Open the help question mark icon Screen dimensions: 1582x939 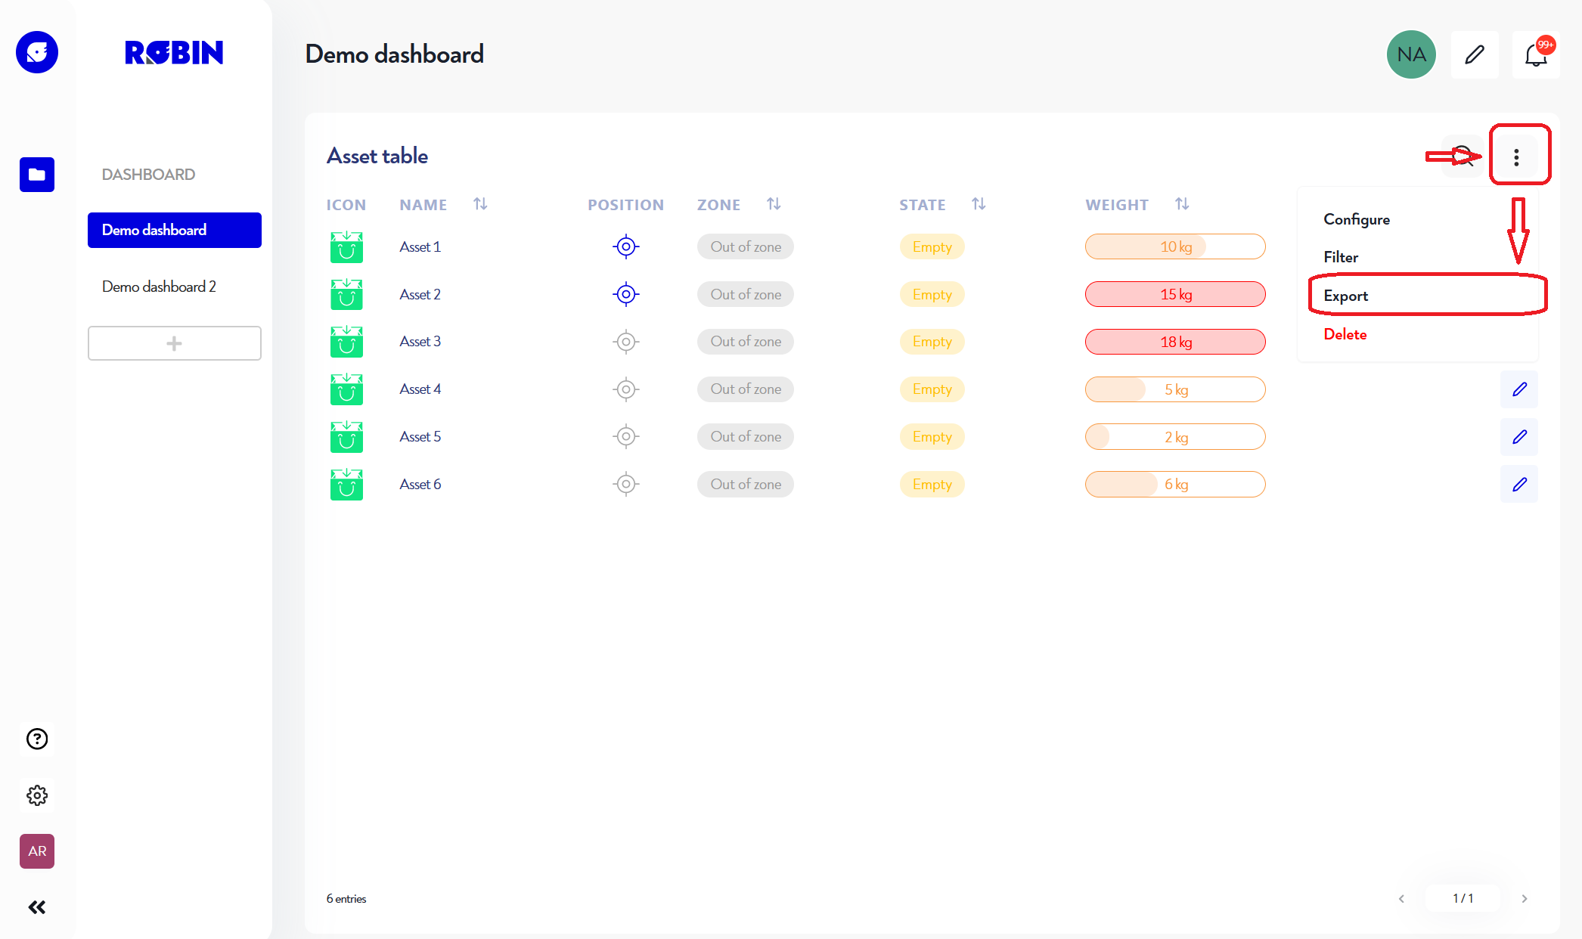(x=37, y=739)
